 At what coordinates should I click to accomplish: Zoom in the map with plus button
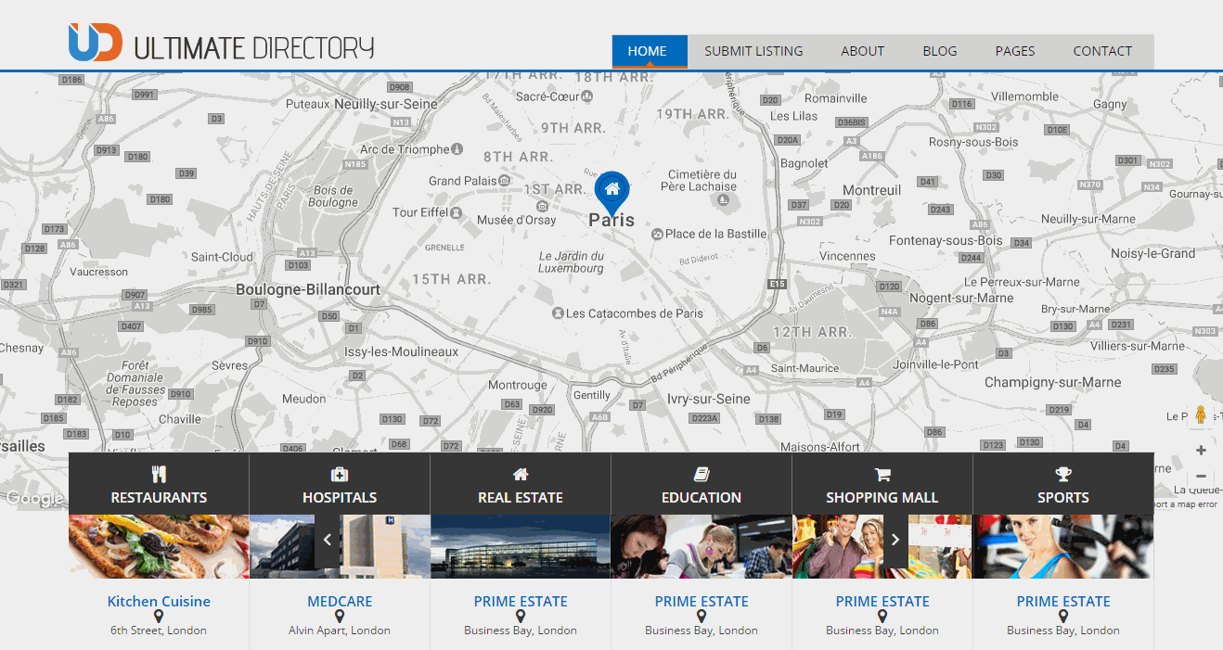coord(1201,451)
